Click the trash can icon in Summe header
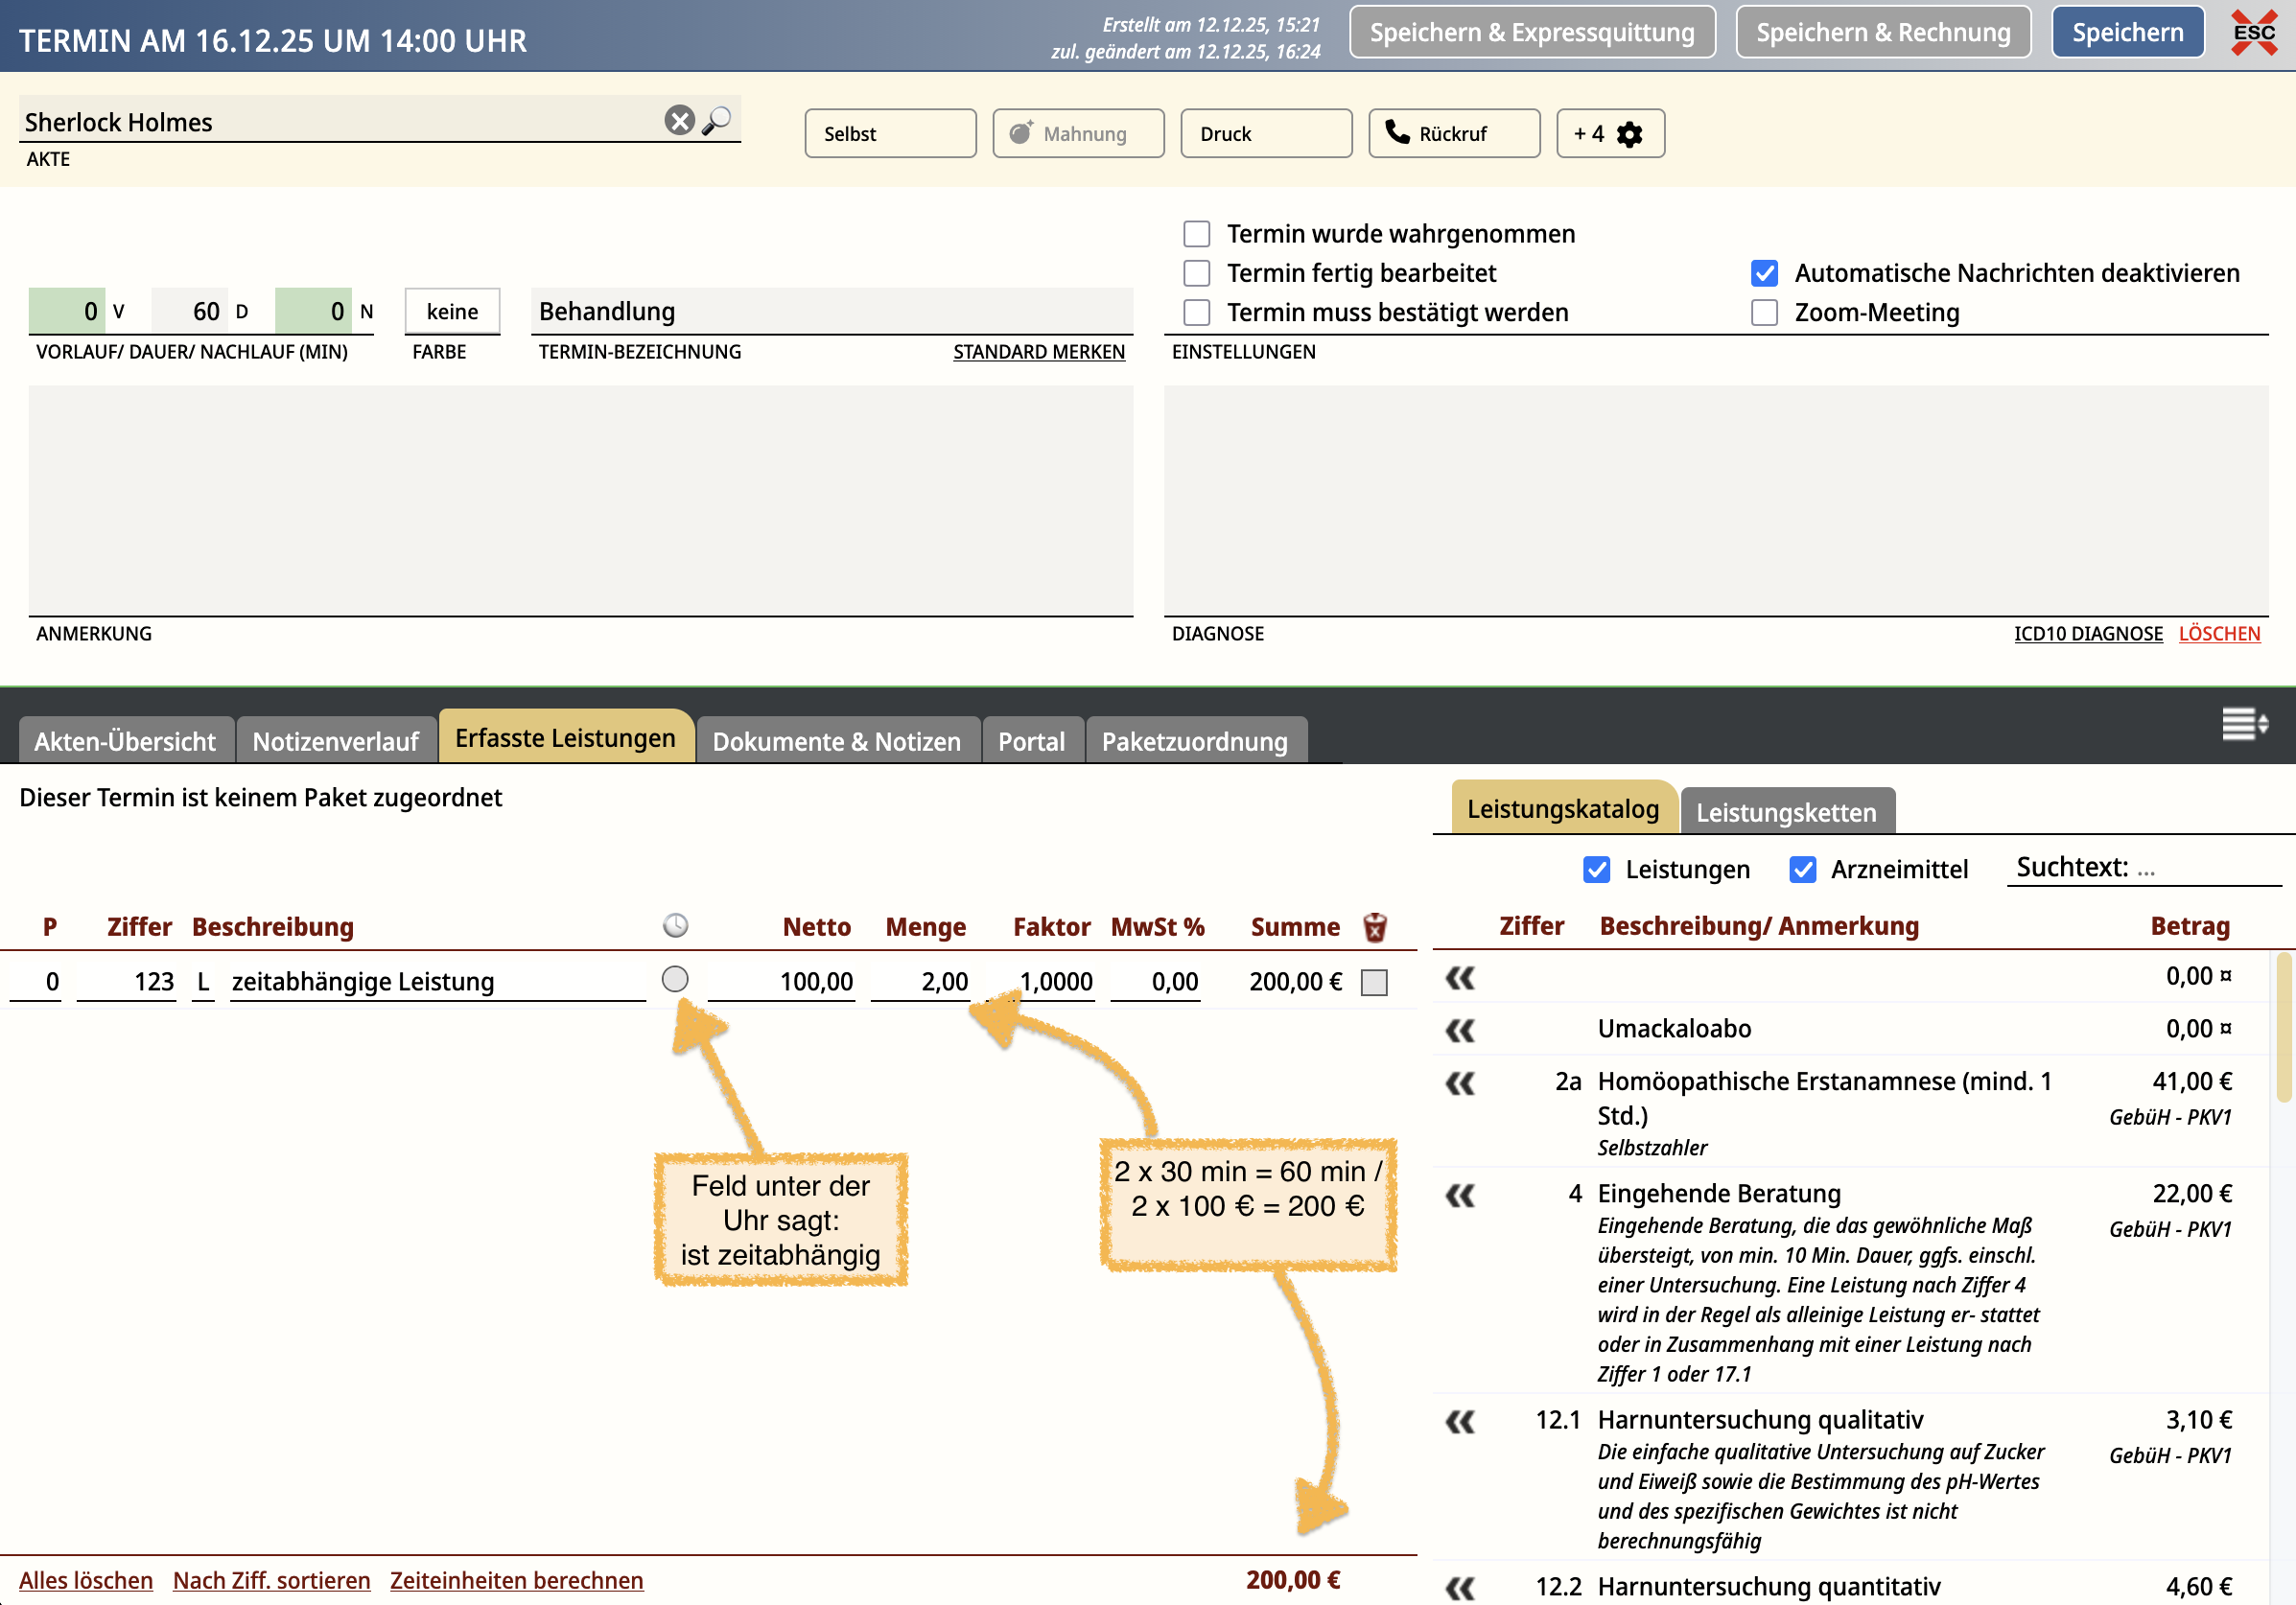Screen dimensions: 2296x1605 pos(1375,927)
